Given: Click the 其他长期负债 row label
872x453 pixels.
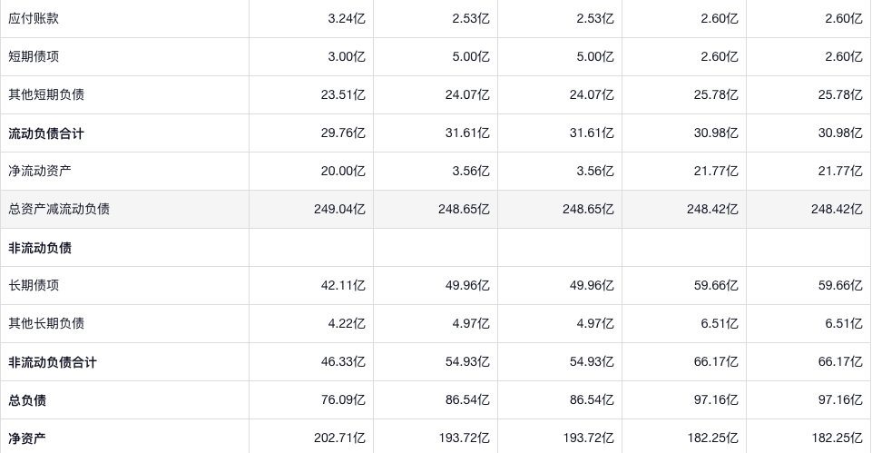Looking at the screenshot, I should click(47, 323).
